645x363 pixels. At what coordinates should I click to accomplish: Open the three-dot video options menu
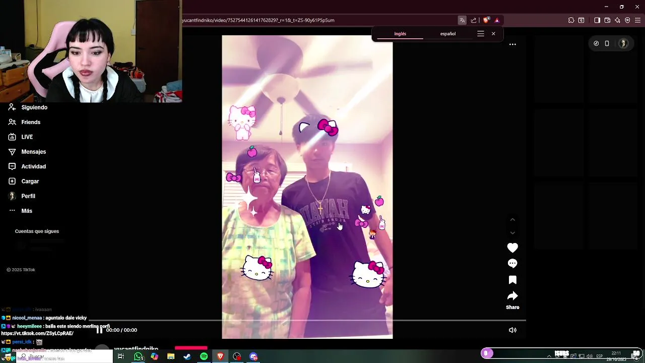(512, 44)
